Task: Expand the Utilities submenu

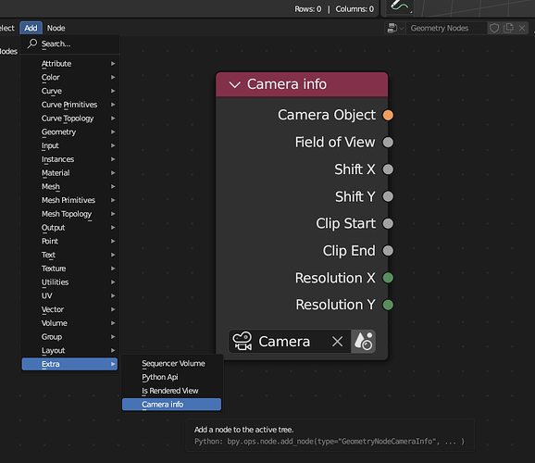Action: [x=69, y=282]
